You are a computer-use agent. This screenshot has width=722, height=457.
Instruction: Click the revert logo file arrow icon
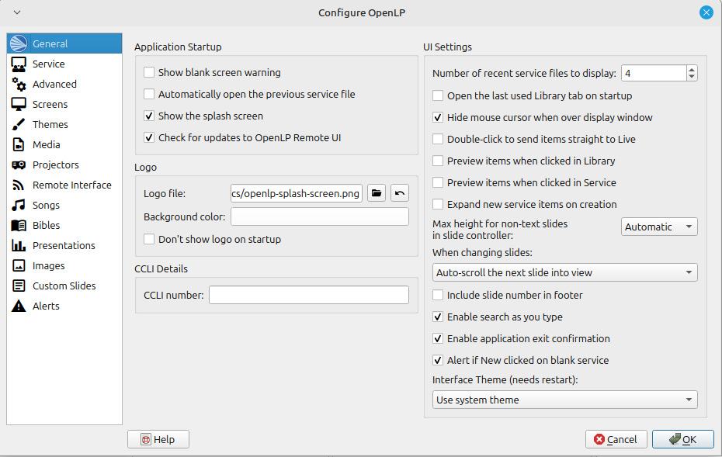click(399, 193)
